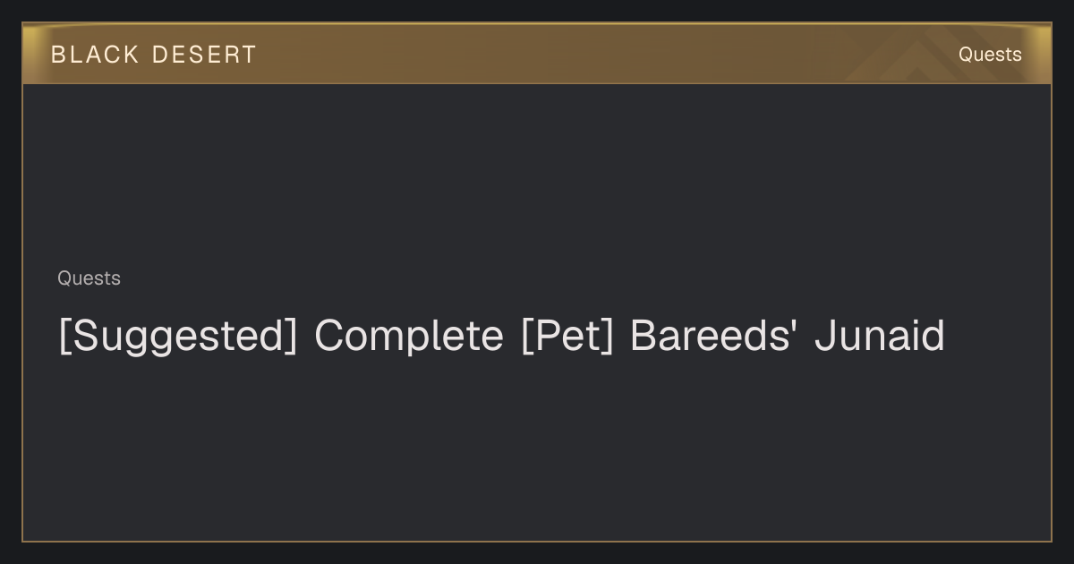The width and height of the screenshot is (1074, 564).
Task: Click the word DESERT in the logo
Action: click(x=204, y=55)
